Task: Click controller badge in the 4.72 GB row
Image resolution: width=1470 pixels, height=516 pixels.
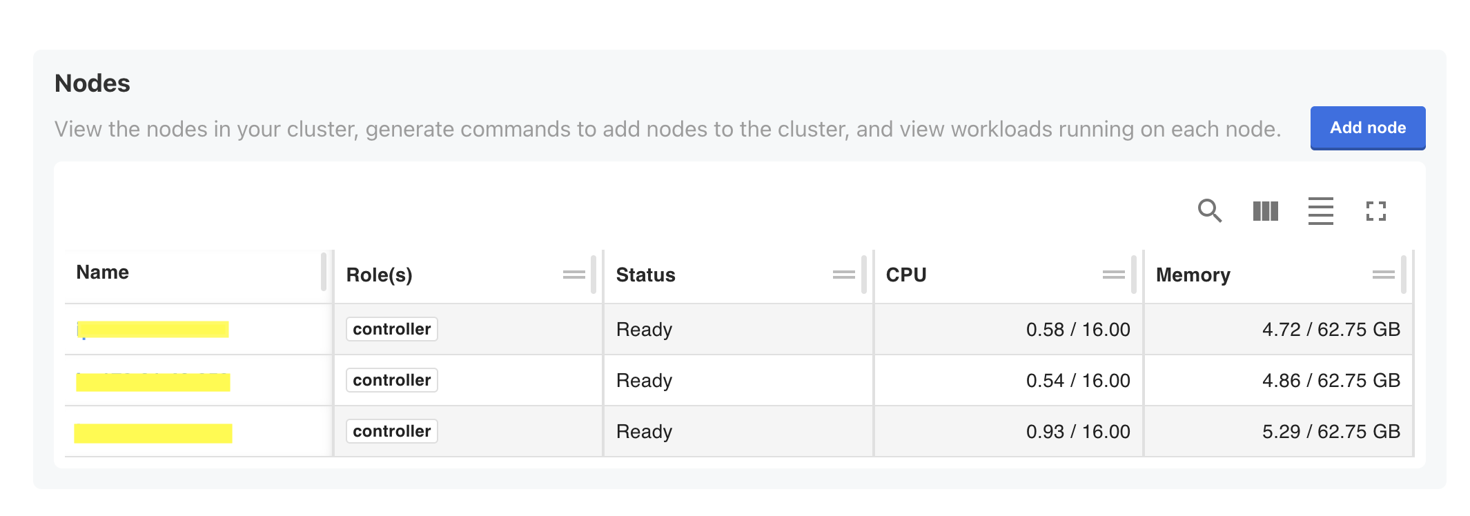Action: (x=391, y=329)
